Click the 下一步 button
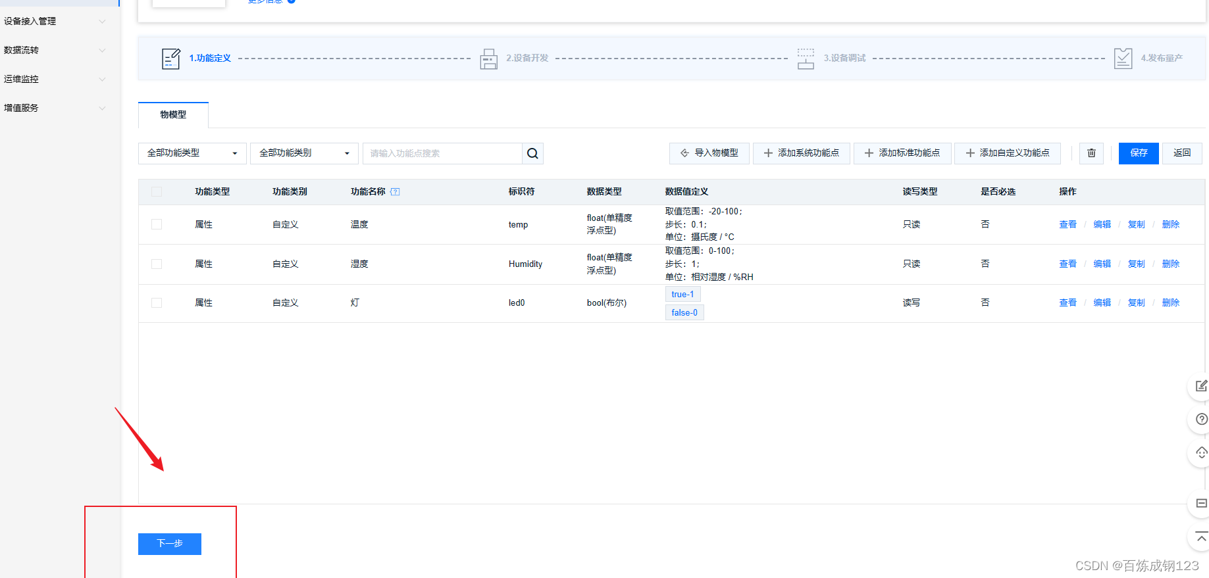This screenshot has height=578, width=1209. click(x=170, y=544)
